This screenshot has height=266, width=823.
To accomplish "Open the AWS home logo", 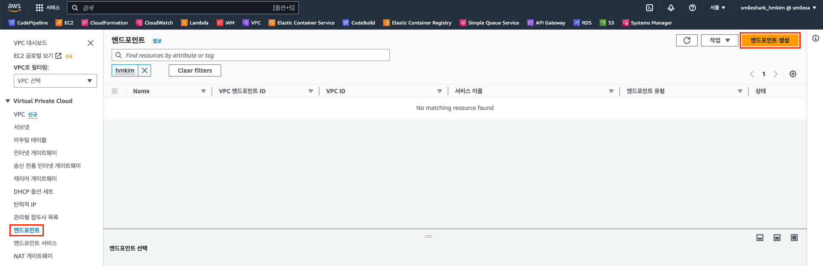I will (x=14, y=7).
